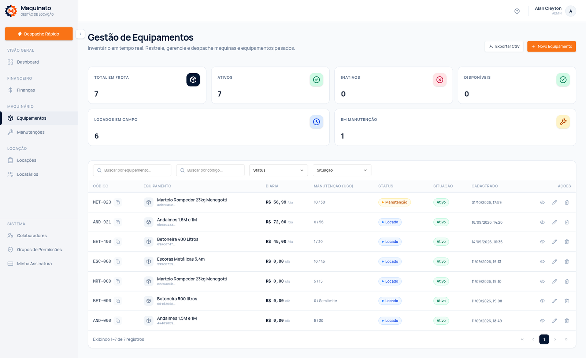Open the Situação filter dropdown
Image resolution: width=586 pixels, height=358 pixels.
pyautogui.click(x=342, y=170)
